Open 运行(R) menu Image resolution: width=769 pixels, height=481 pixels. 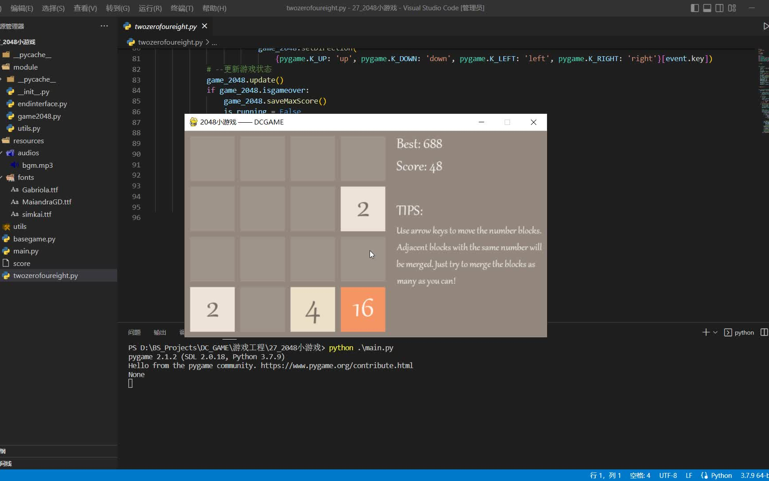pos(150,8)
